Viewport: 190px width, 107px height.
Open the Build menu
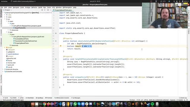tap(40, 7)
